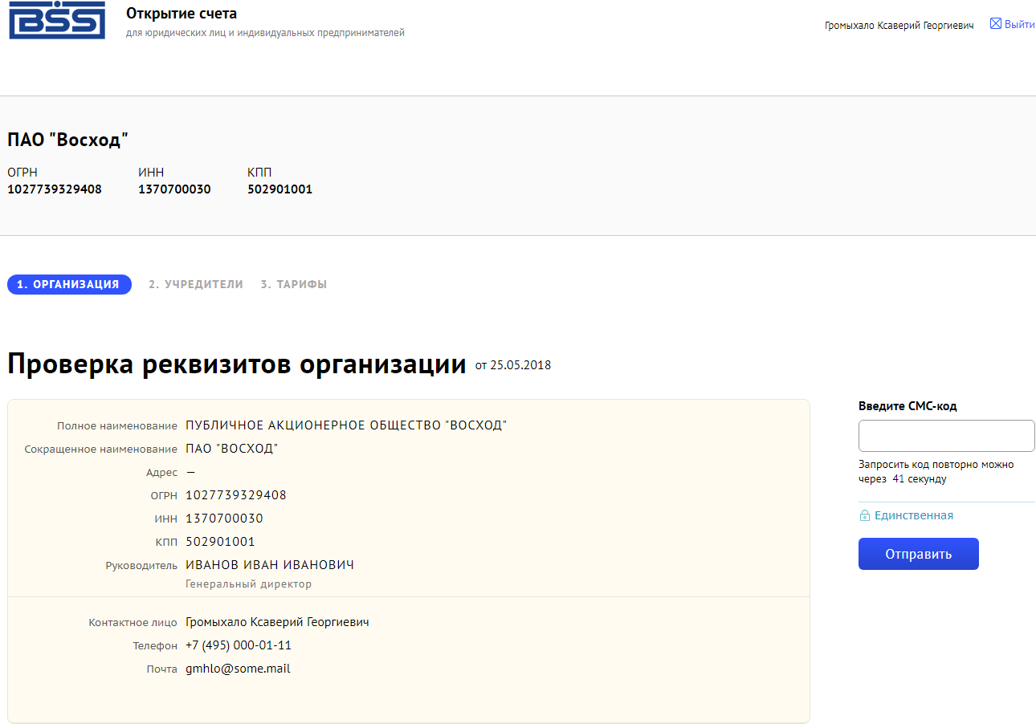Click subtitle для юридических лиц и индивидуальных предпринимателей

265,33
